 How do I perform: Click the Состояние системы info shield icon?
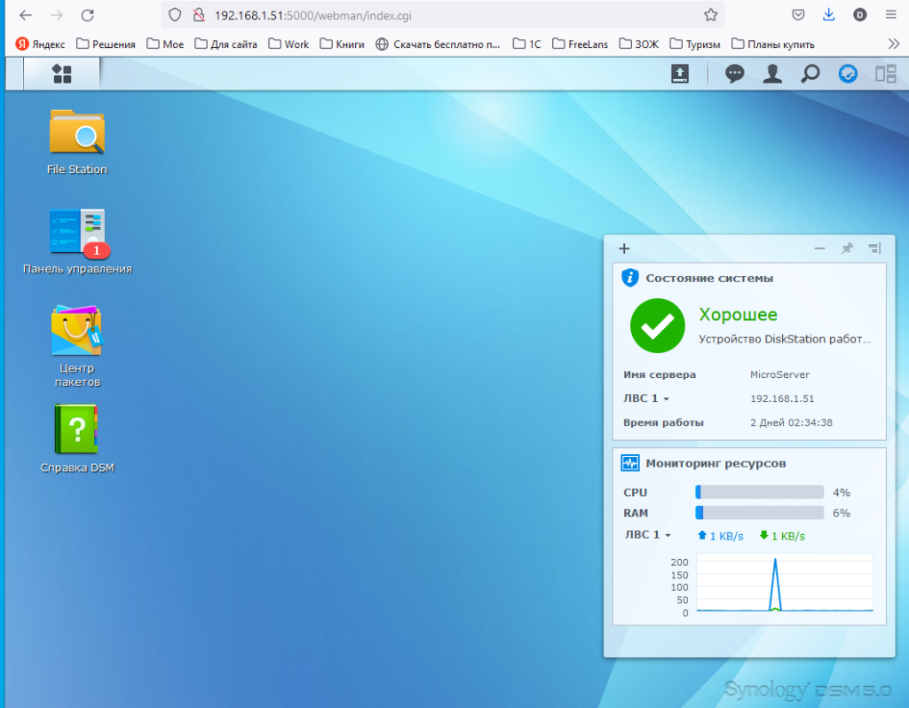[630, 278]
